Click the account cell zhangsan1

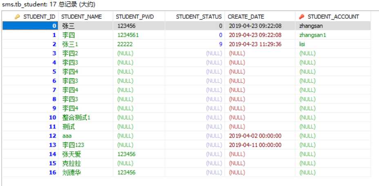pyautogui.click(x=312, y=35)
